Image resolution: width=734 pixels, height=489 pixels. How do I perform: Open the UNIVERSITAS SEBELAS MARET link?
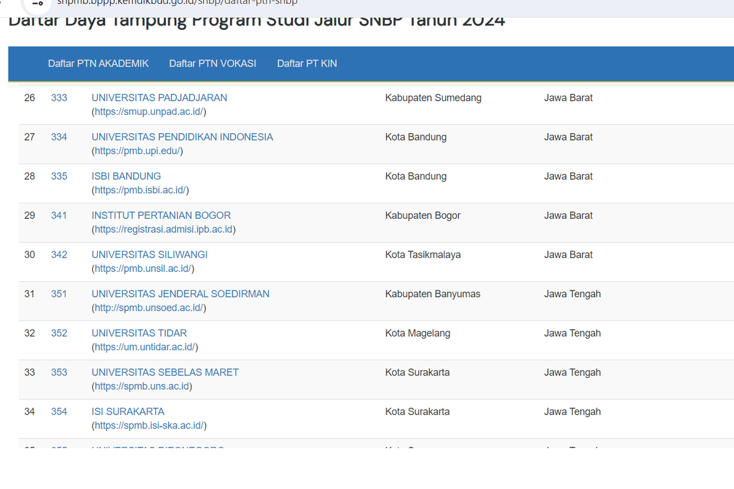pyautogui.click(x=165, y=372)
